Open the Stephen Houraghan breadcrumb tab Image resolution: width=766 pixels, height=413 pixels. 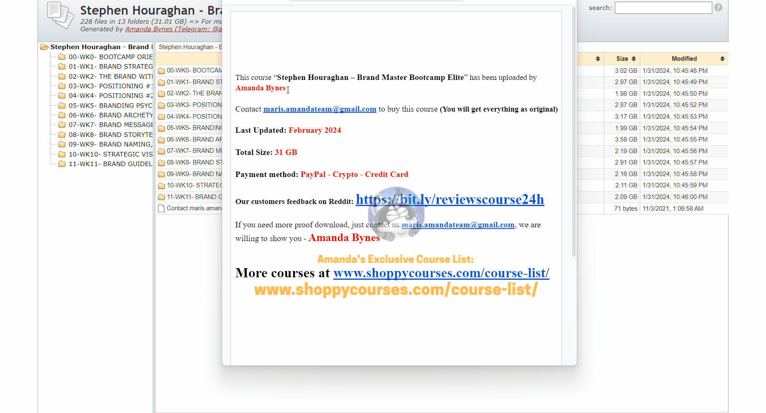190,47
